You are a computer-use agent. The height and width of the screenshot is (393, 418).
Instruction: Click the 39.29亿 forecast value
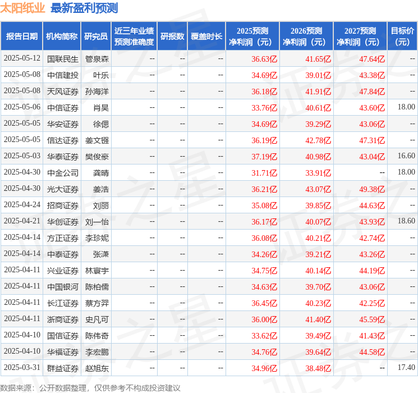click(318, 124)
